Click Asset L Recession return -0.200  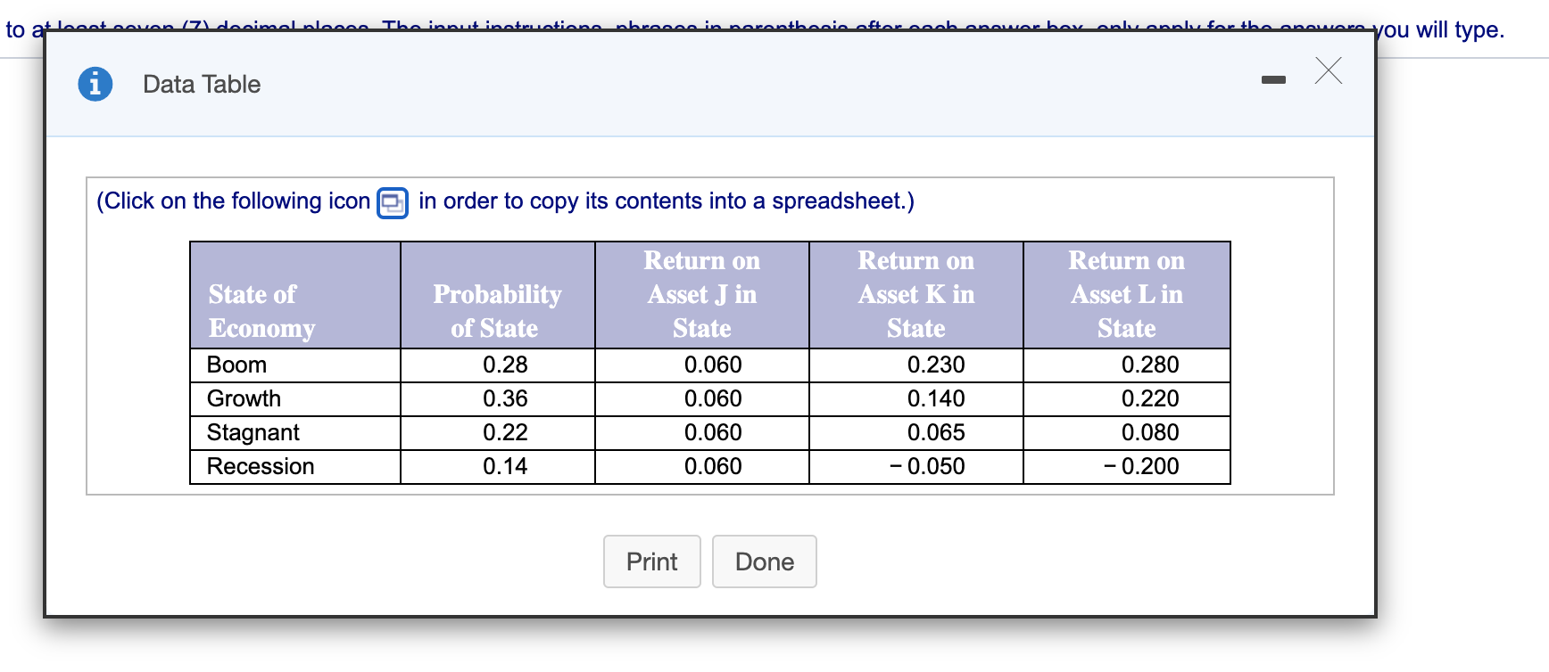tap(1141, 467)
